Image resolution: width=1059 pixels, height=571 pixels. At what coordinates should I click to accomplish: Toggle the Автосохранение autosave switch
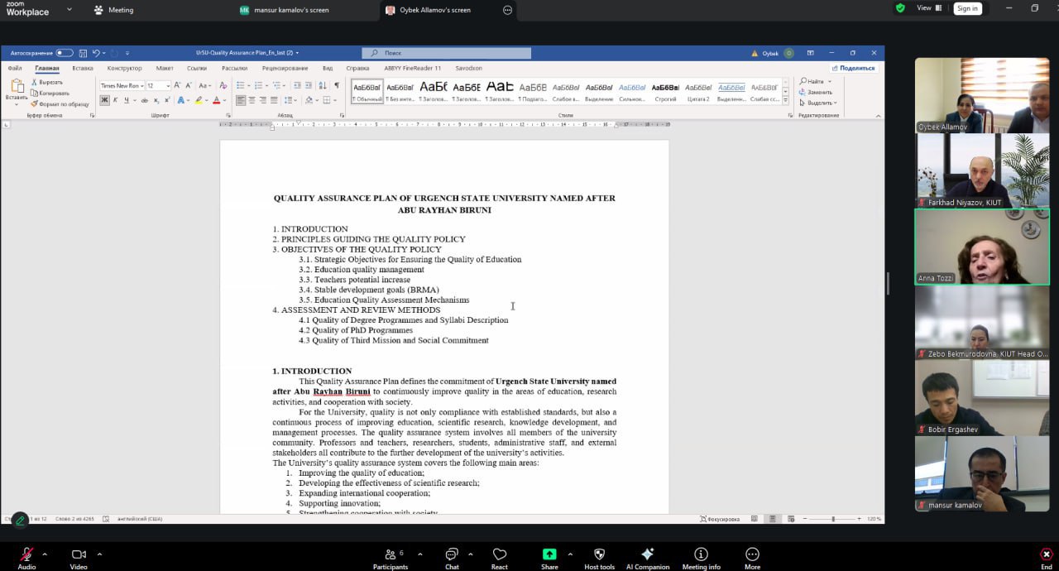[x=65, y=53]
